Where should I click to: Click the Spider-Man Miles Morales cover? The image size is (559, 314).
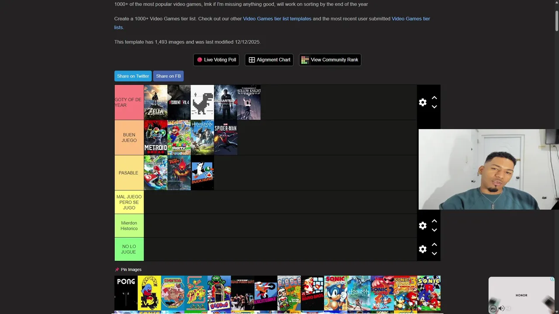(225, 137)
